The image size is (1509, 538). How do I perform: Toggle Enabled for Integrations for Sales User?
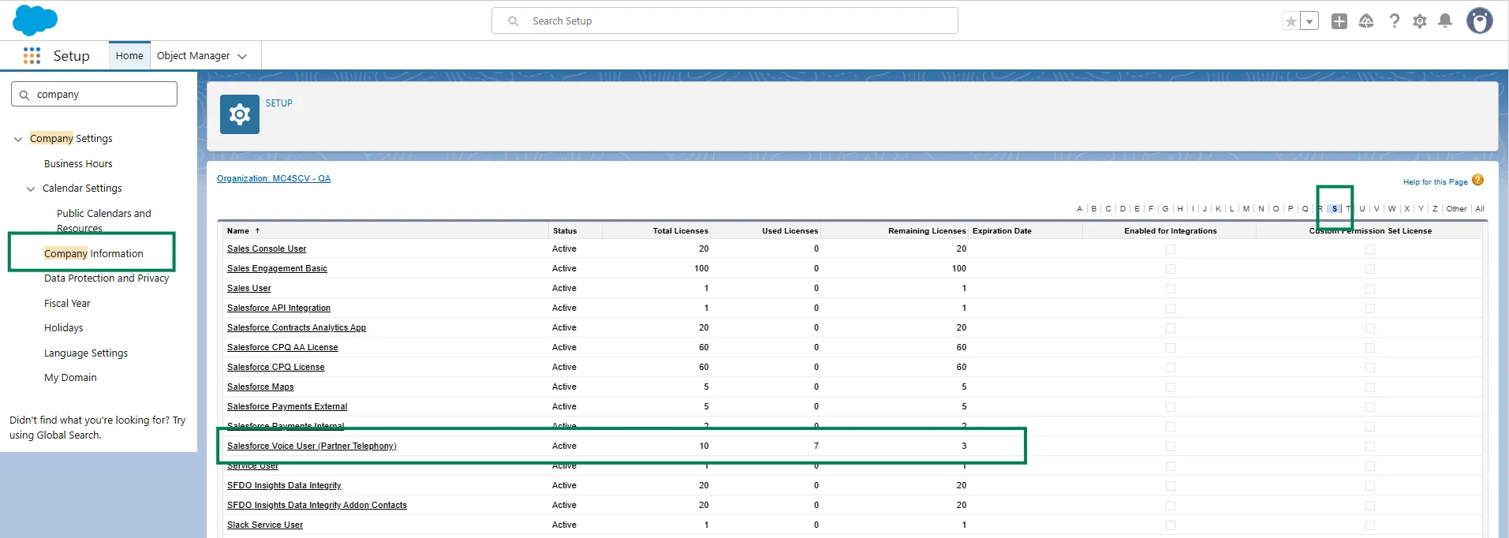click(x=1171, y=289)
